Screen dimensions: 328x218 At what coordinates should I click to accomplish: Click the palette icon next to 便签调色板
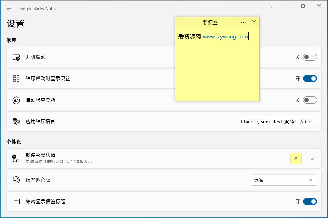click(16, 180)
